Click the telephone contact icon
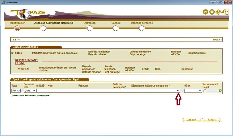233x136 pixels. [x=212, y=12]
